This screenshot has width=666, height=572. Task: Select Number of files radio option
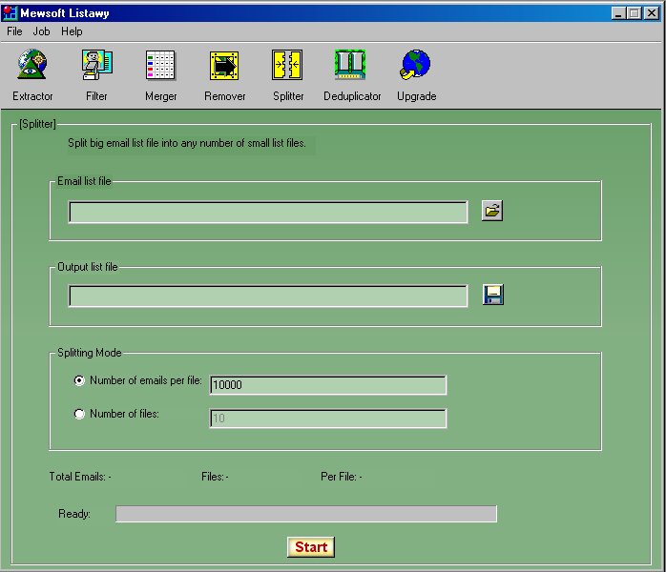coord(116,414)
